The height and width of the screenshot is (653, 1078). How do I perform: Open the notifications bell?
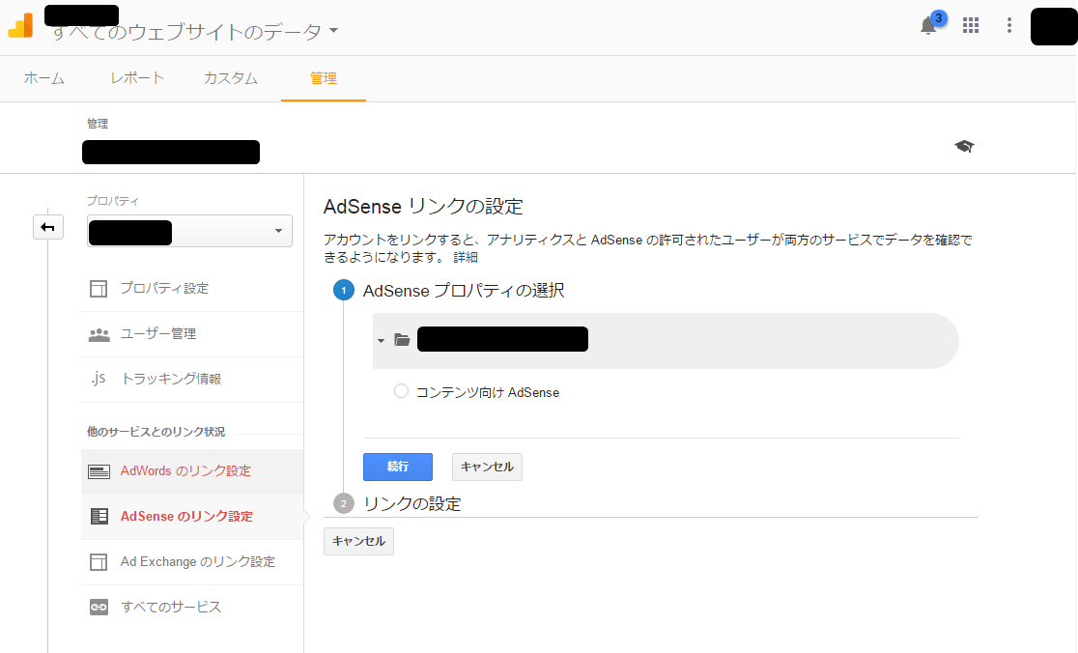coord(928,26)
